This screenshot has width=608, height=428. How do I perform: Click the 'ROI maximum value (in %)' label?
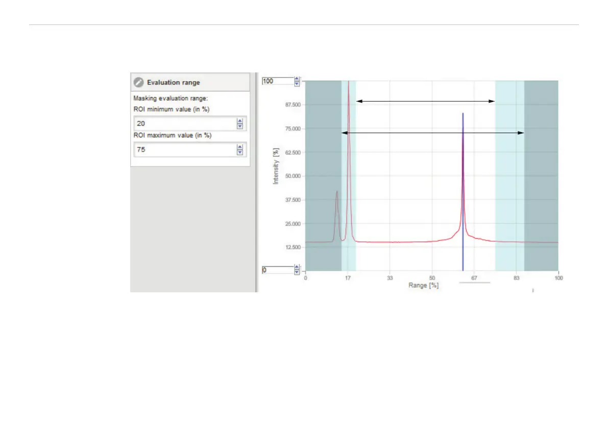[173, 135]
